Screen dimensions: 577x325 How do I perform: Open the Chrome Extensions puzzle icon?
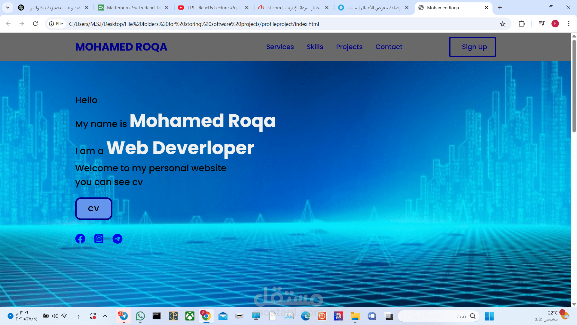pos(522,24)
